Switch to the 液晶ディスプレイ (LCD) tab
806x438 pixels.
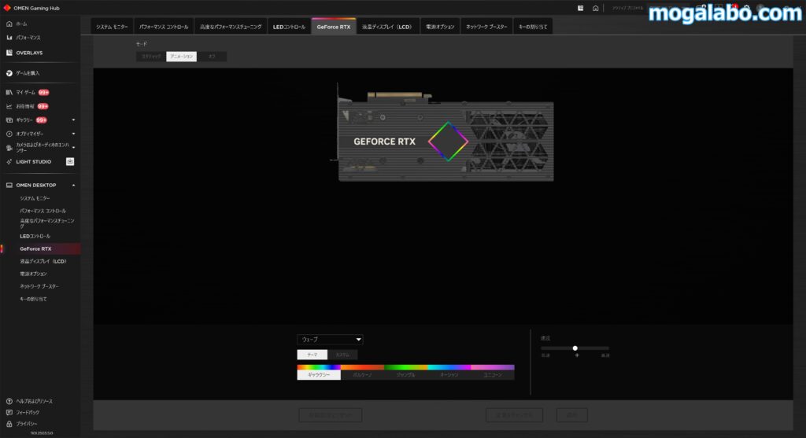[387, 27]
